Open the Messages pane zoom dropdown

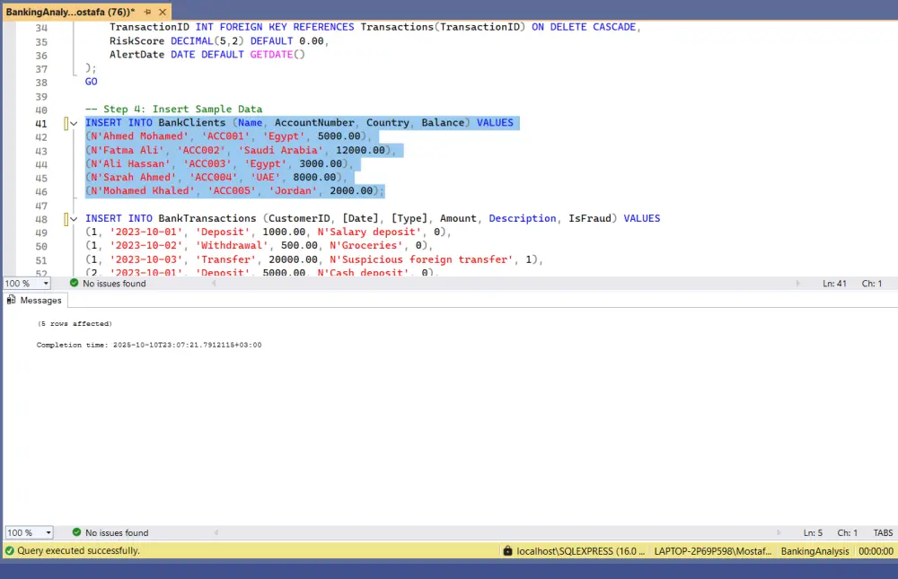click(47, 532)
